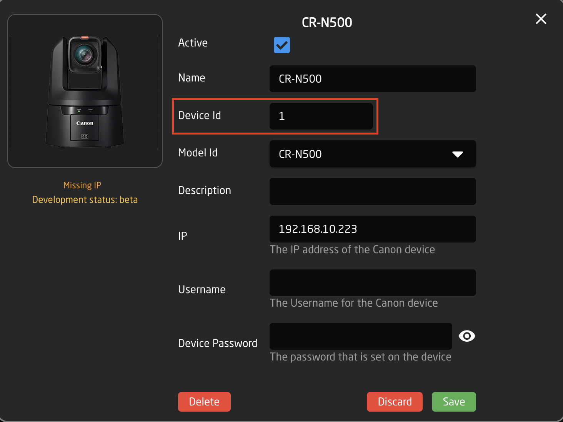This screenshot has width=563, height=422.
Task: Click into the Username field
Action: (x=373, y=282)
